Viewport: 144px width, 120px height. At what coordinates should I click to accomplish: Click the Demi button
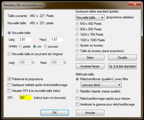[x=90, y=58]
